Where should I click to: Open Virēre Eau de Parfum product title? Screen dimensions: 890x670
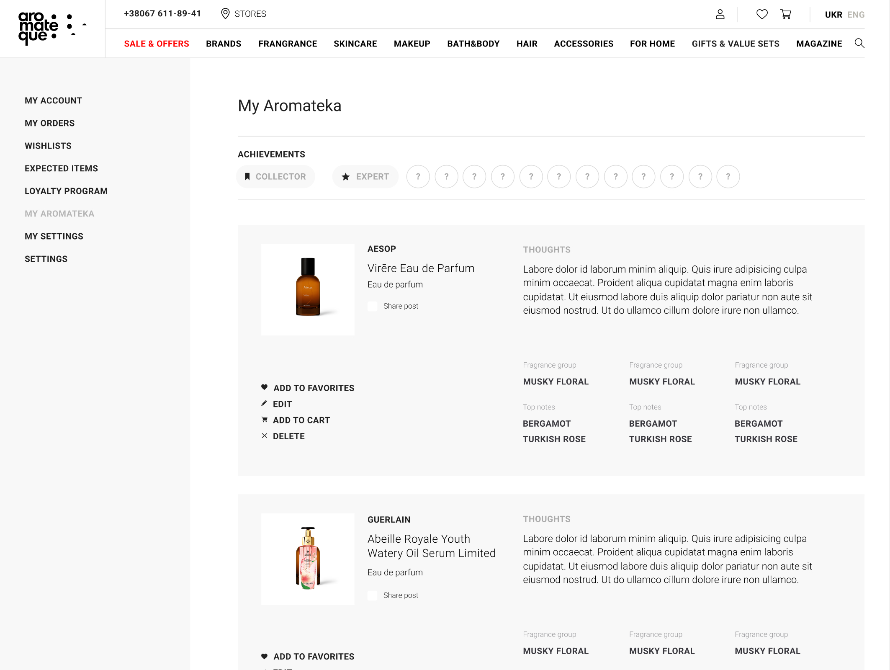click(421, 268)
